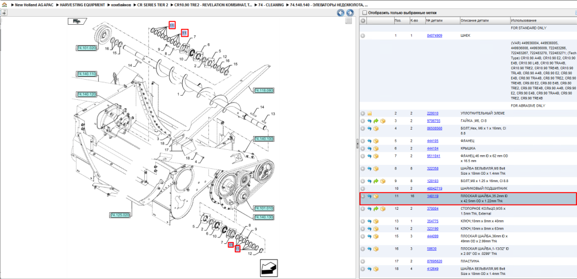
Task: Select row 'ШАРИКОВЫЙ ПОДШИПНИК'
Action: pos(468,188)
